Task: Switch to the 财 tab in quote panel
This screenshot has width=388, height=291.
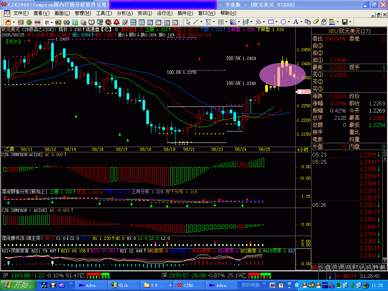Action: [355, 267]
